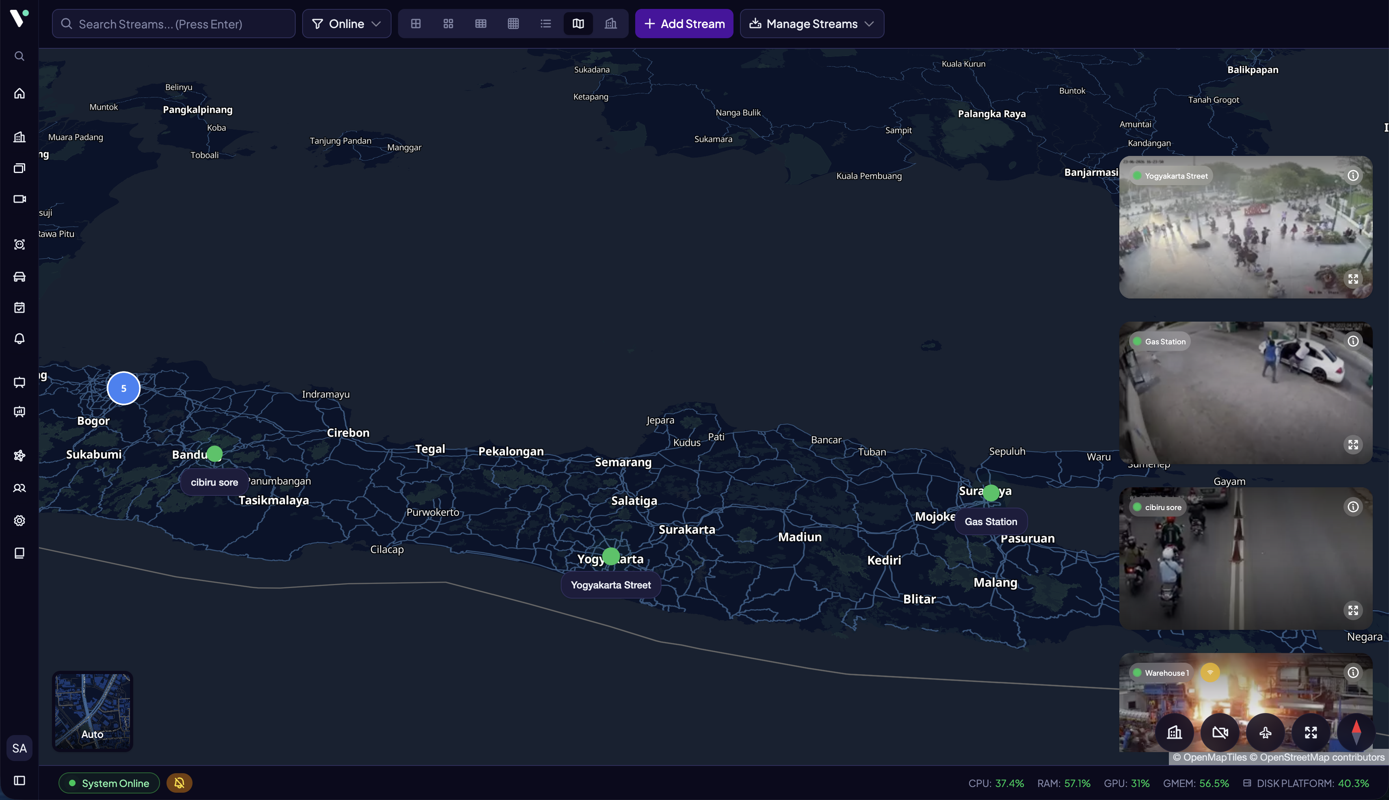
Task: Open the Gas Station stream preview
Action: [1246, 393]
